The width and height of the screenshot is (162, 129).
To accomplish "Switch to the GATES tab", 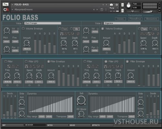I will click(x=57, y=125).
